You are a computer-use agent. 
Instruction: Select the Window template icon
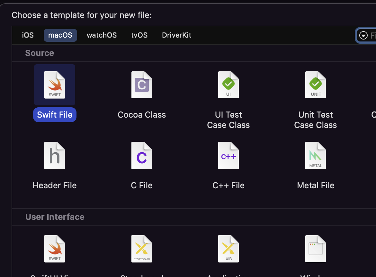tap(316, 249)
